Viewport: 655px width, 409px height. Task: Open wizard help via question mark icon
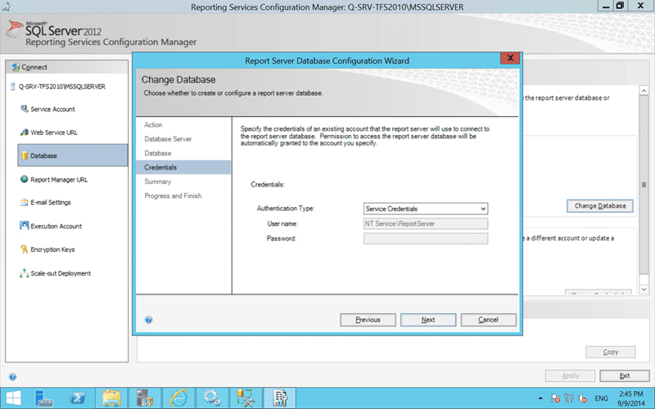pos(149,320)
